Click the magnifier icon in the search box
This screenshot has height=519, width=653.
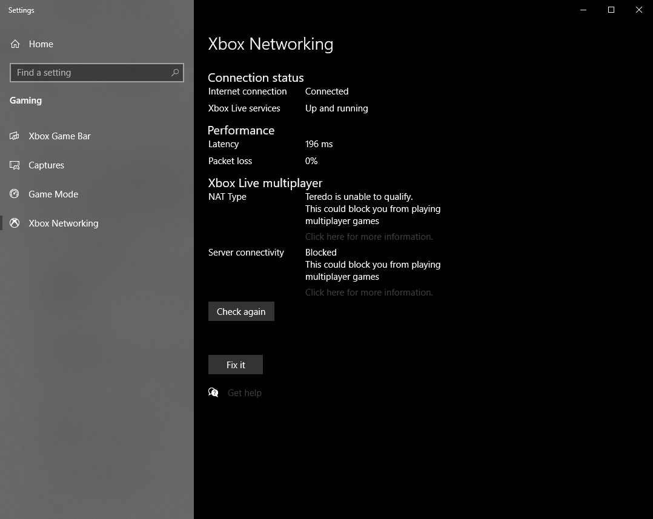point(175,73)
